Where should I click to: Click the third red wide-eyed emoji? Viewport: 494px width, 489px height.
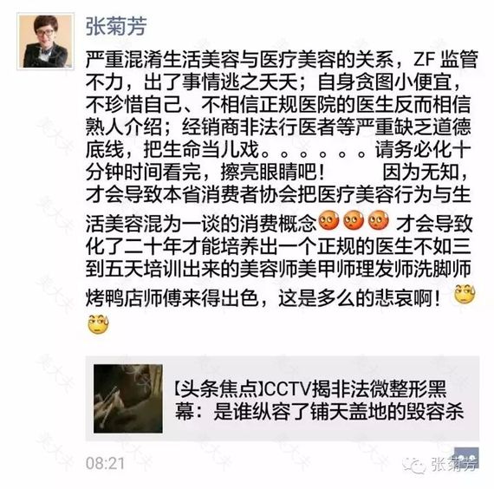coord(379,220)
